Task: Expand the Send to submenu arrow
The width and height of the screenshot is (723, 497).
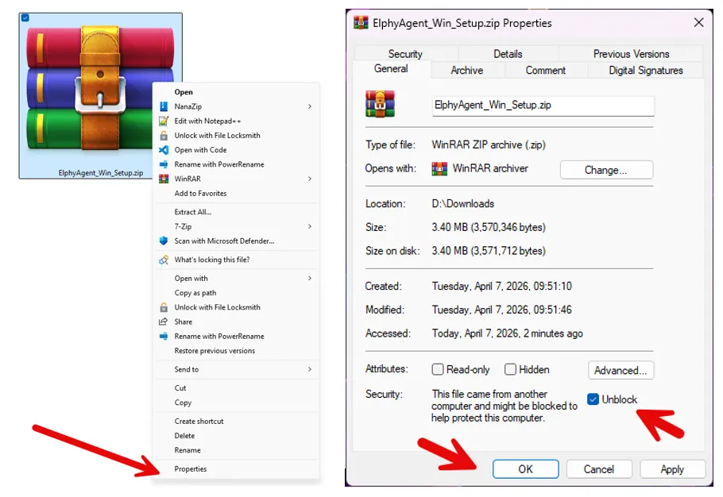Action: 310,370
